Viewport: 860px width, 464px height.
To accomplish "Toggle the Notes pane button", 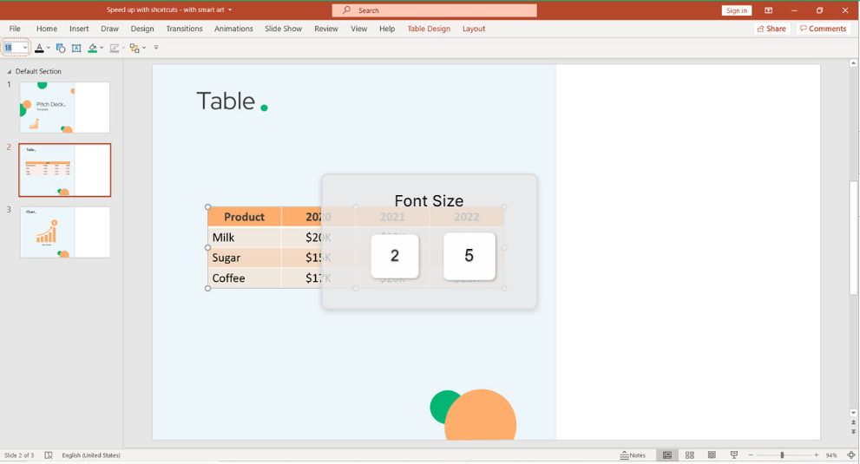I will coord(633,455).
